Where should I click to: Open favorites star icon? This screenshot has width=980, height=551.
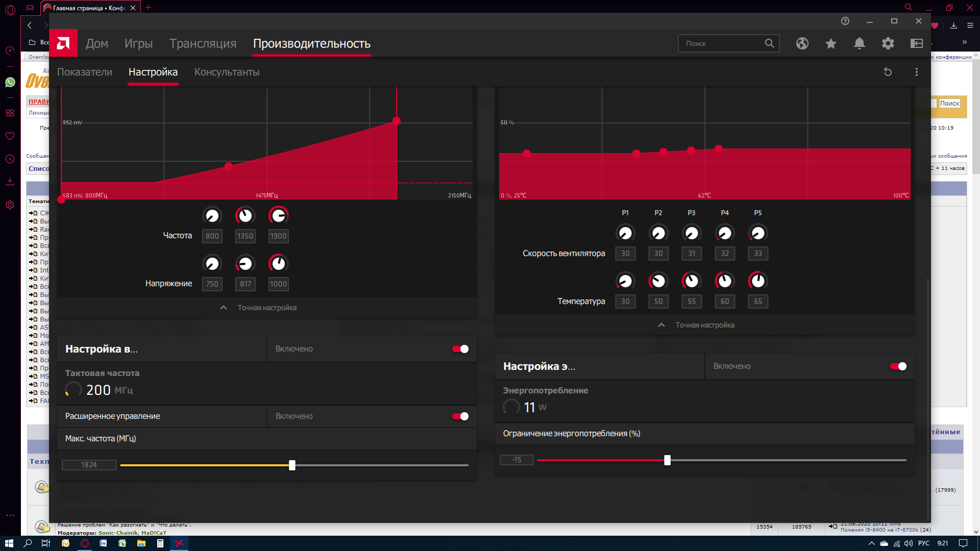pyautogui.click(x=831, y=43)
